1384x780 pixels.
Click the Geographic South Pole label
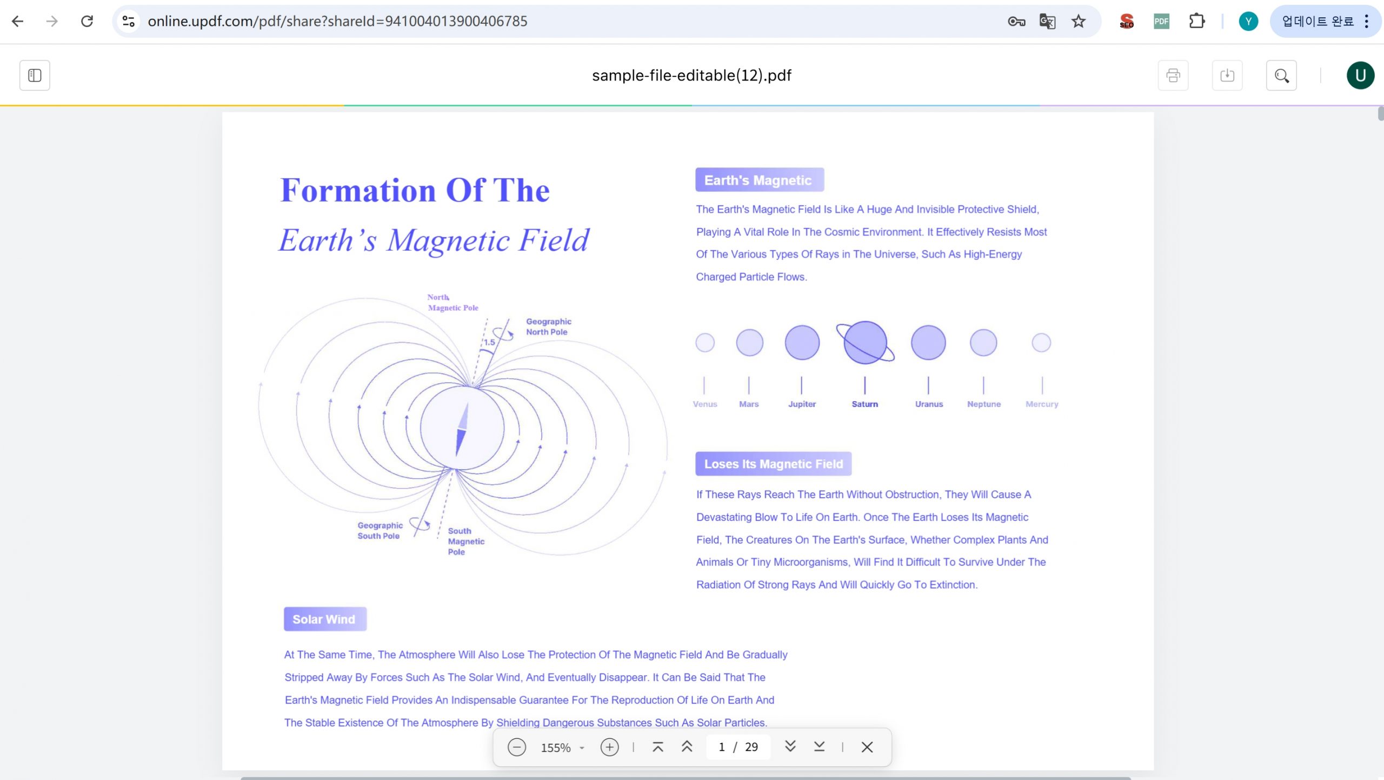click(x=380, y=530)
